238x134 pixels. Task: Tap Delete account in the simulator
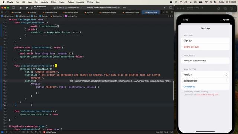pos(205,47)
